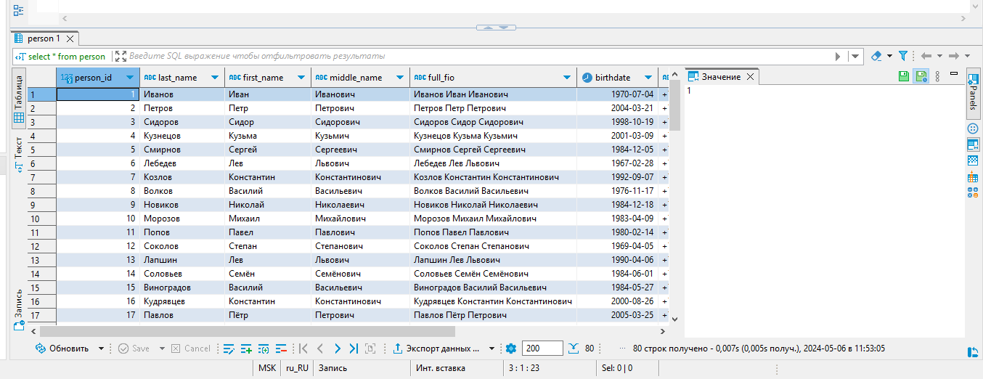Image resolution: width=983 pixels, height=379 pixels.
Task: Click the Экспорт данных button
Action: pyautogui.click(x=437, y=349)
